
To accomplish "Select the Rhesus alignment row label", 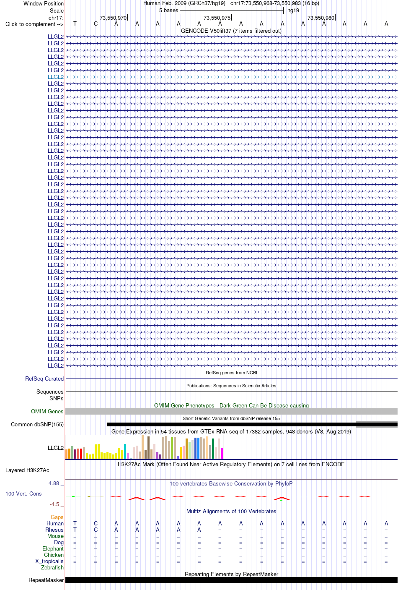I will (54, 530).
